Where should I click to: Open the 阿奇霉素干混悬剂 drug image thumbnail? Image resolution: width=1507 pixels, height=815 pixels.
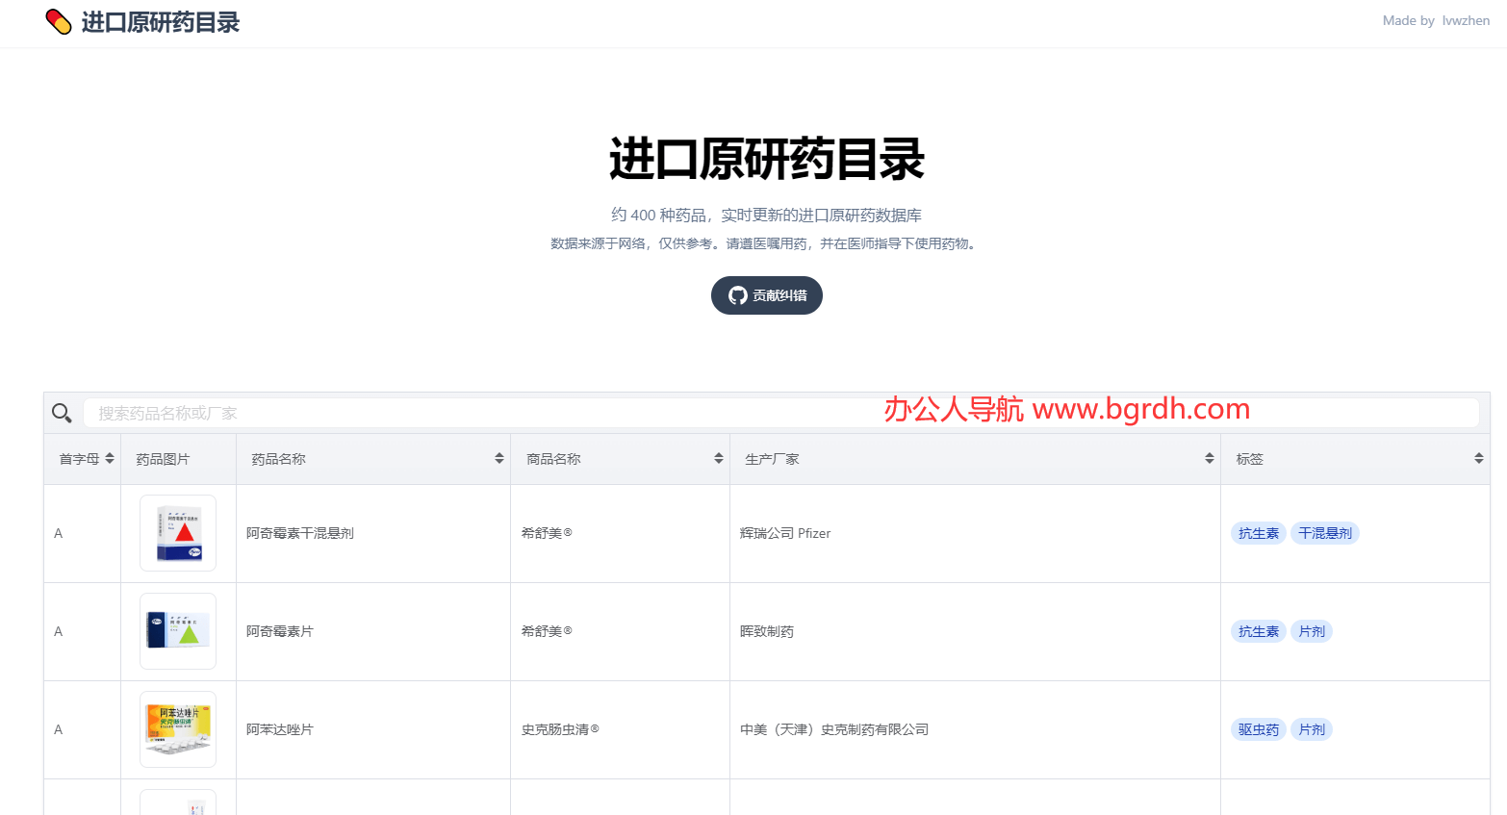point(178,533)
